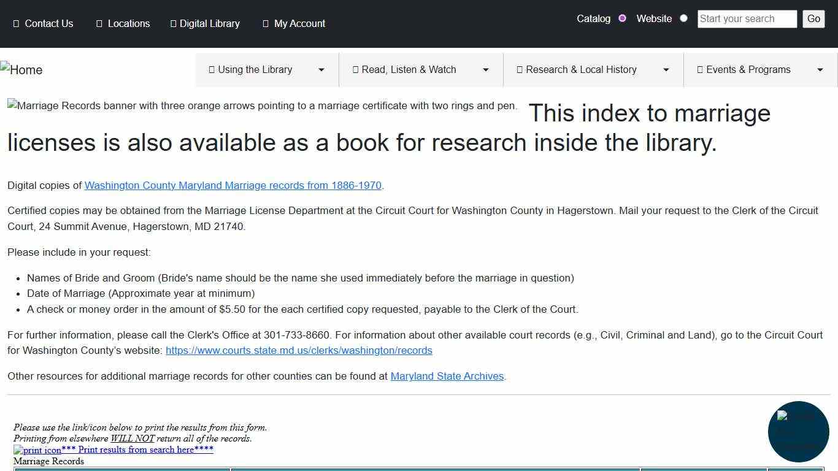Click the Contact Us phone icon
The image size is (838, 471).
(x=18, y=23)
